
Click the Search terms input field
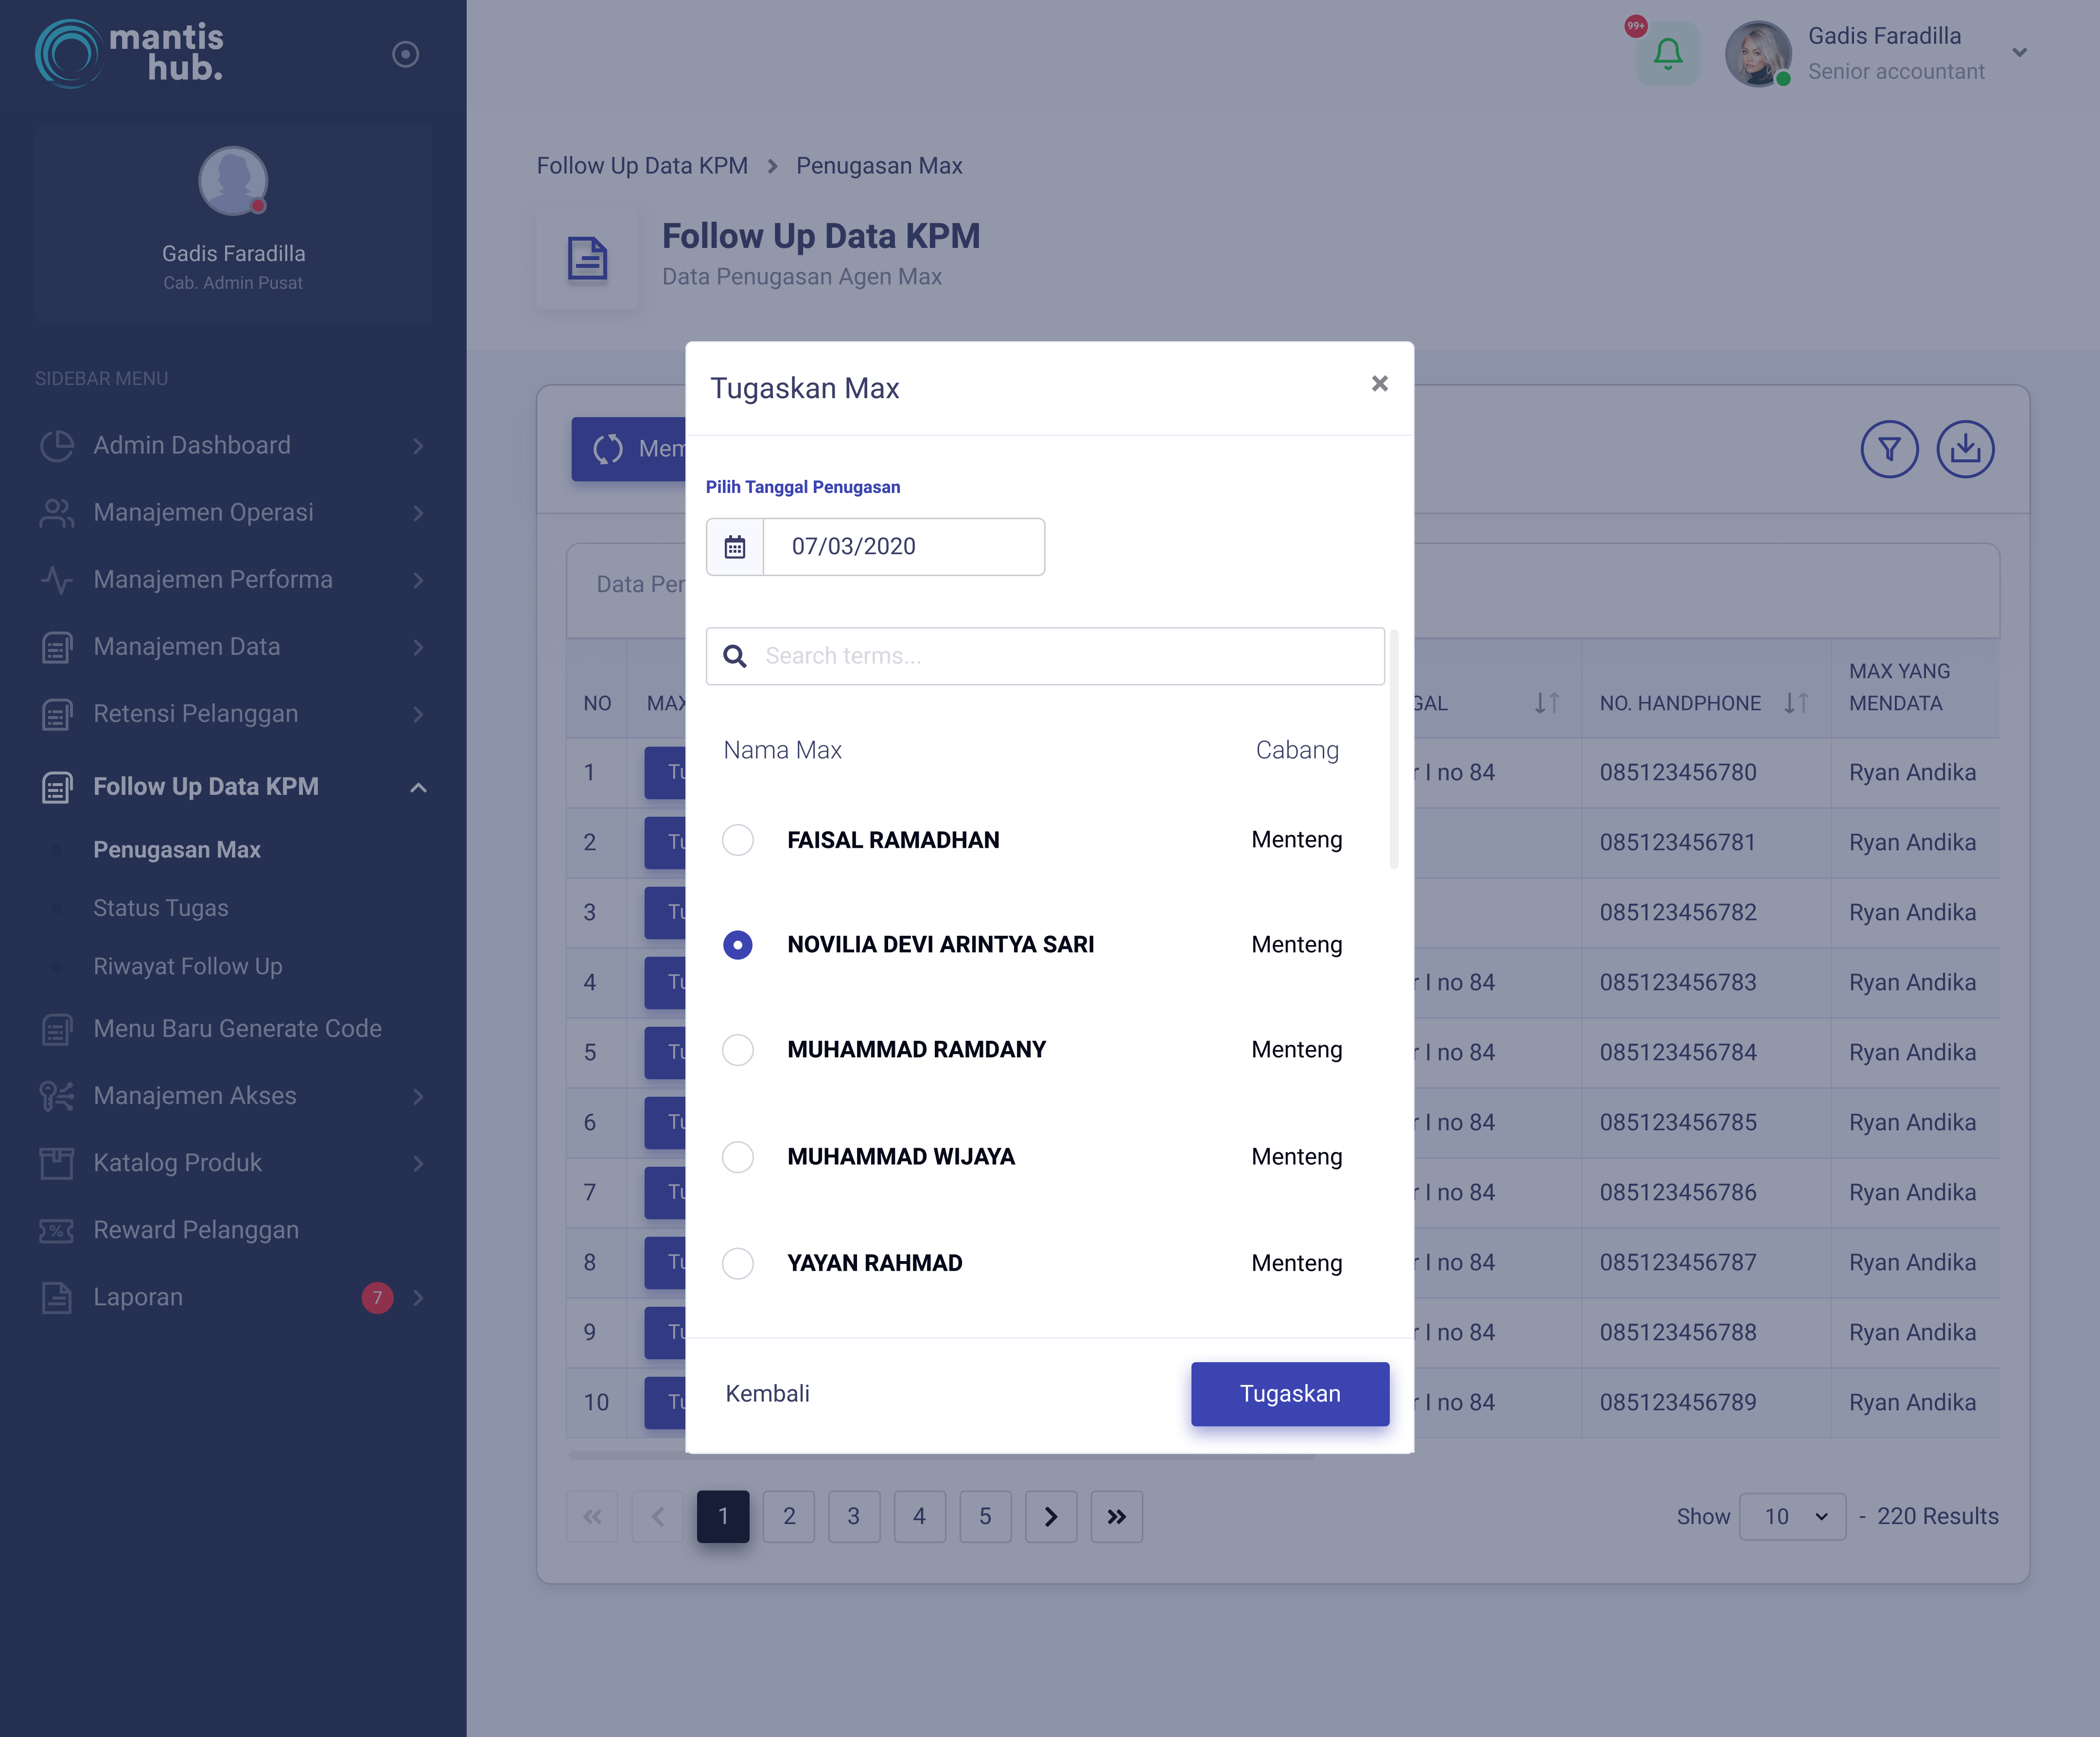pos(1060,656)
